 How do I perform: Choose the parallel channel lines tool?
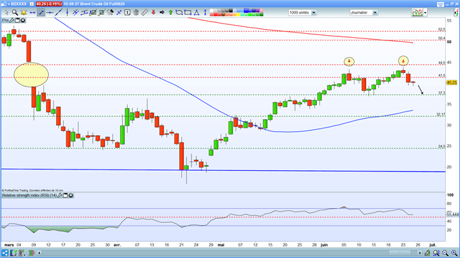75,12
